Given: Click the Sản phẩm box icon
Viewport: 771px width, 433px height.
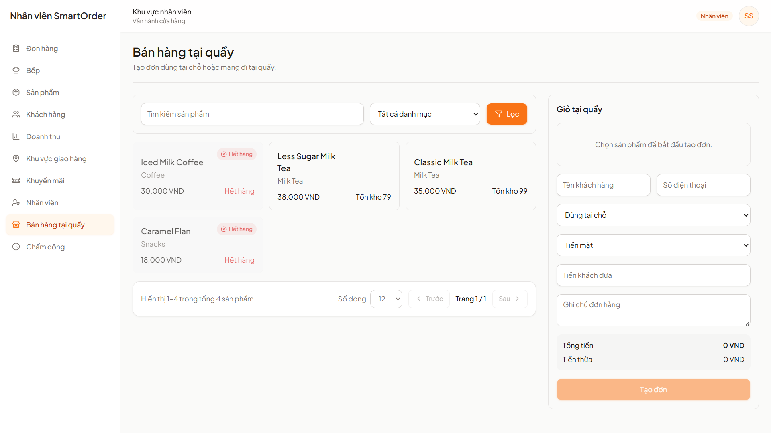Looking at the screenshot, I should click(16, 92).
